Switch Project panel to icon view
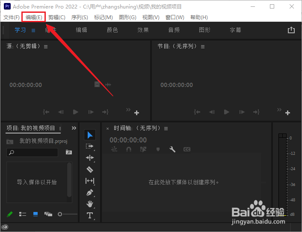Viewport: 302px width, 232px height. point(36,214)
